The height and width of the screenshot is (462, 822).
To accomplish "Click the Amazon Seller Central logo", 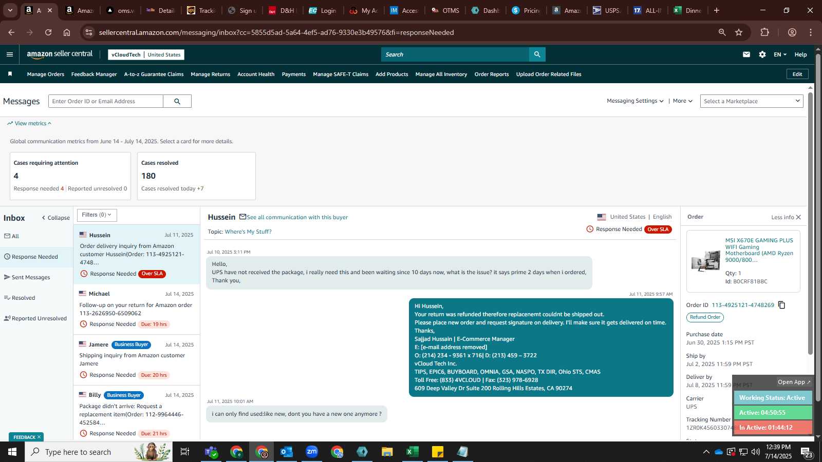I will click(x=60, y=54).
